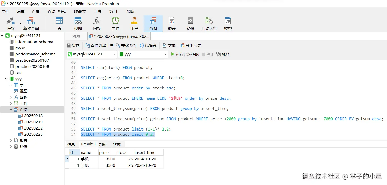Run the selected query with 运行已选择的

[185, 54]
